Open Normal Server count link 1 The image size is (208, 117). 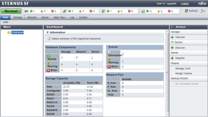[x=92, y=58]
